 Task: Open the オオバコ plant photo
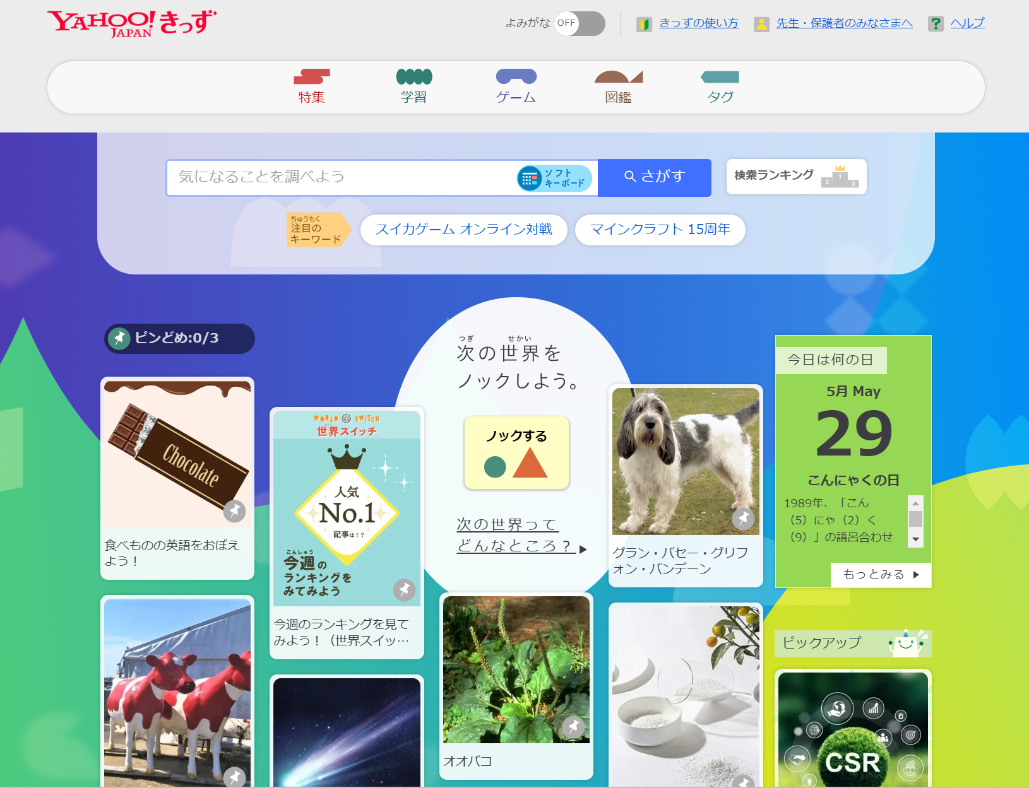pos(516,669)
